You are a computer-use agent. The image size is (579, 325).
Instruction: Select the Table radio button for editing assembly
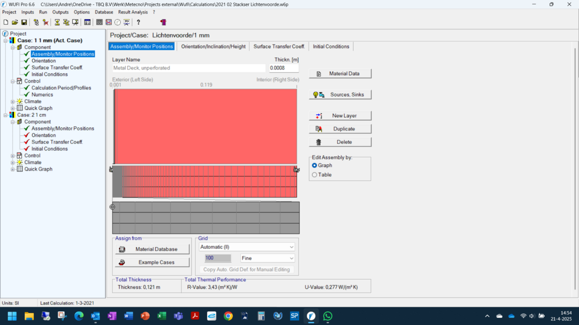tap(315, 175)
